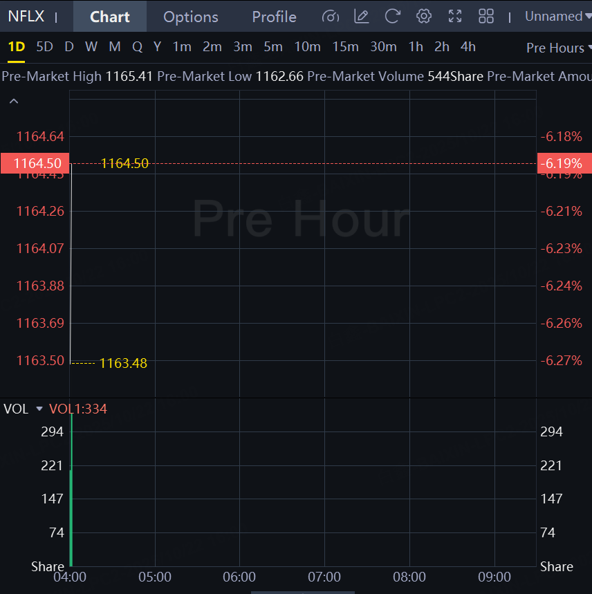Open the VOL indicator dropdown arrow
The height and width of the screenshot is (594, 592).
[39, 409]
